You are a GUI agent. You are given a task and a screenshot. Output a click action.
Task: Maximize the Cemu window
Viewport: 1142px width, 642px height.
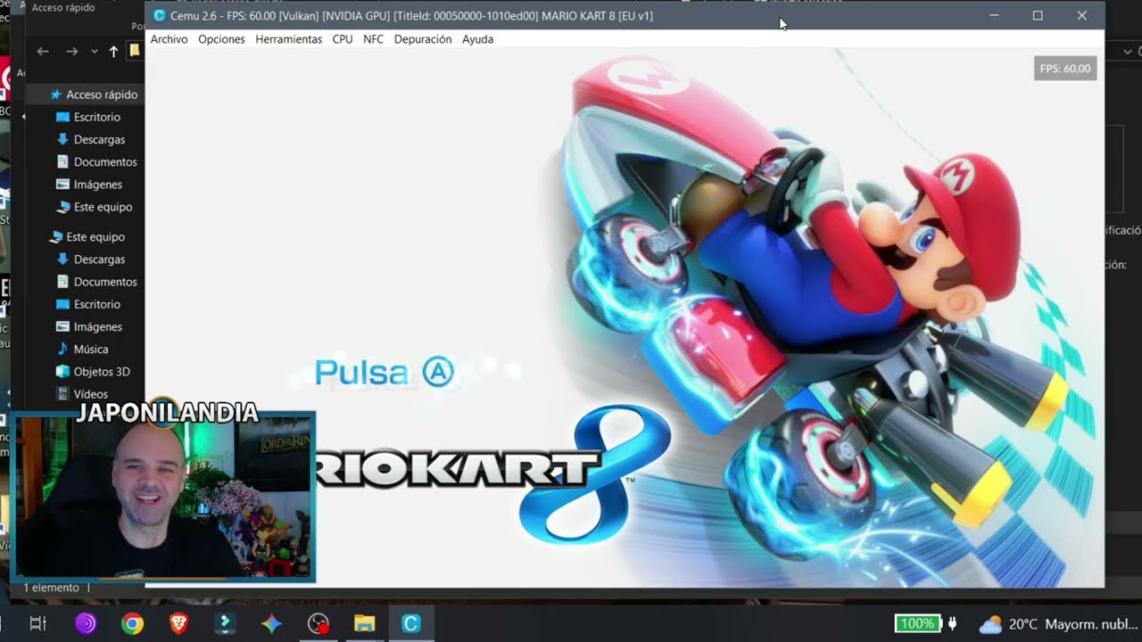[x=1038, y=15]
